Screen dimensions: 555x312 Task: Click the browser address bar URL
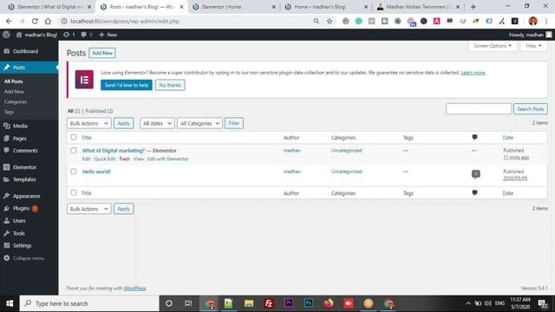point(125,21)
